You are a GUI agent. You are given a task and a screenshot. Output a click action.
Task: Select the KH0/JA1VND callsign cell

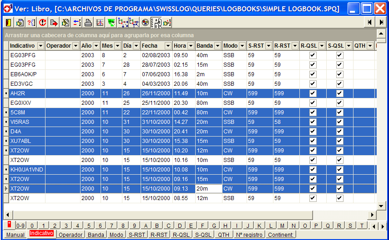[x=27, y=169]
